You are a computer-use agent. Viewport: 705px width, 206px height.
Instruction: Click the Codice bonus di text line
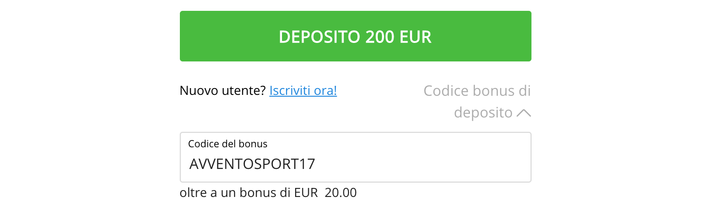pos(477,91)
